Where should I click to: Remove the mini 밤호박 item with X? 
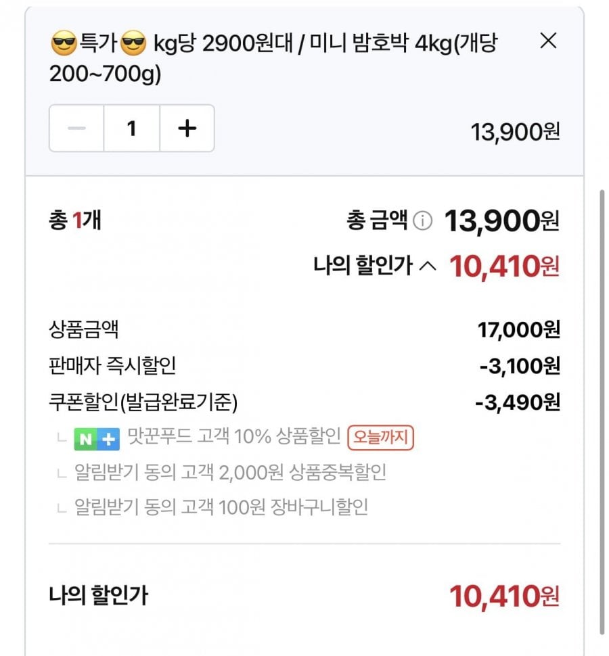click(548, 41)
